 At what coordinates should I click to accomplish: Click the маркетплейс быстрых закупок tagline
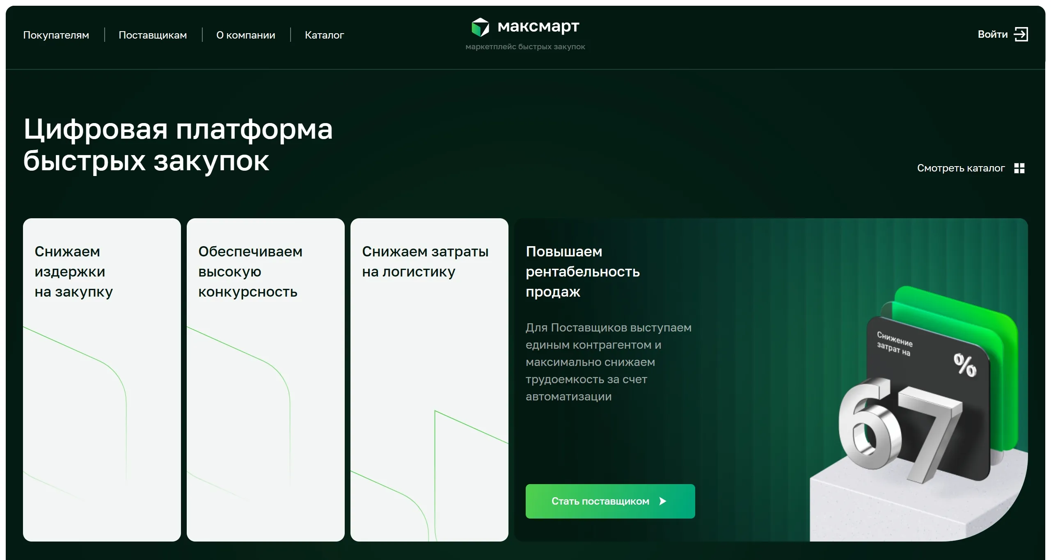(x=525, y=47)
